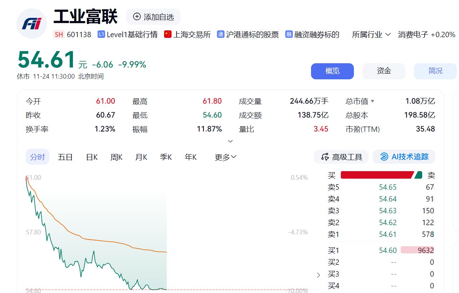Click the 沪港通标的股票 通 icon

221,34
